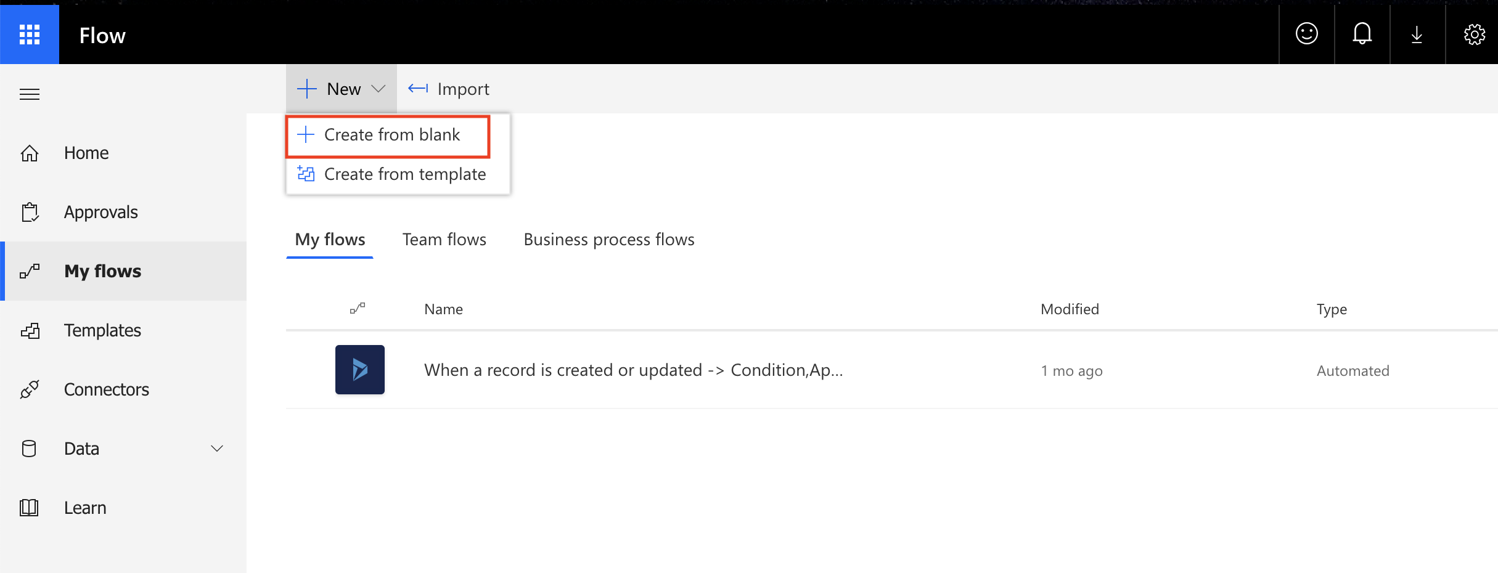This screenshot has height=573, width=1498.
Task: Choose Create from template
Action: click(404, 174)
